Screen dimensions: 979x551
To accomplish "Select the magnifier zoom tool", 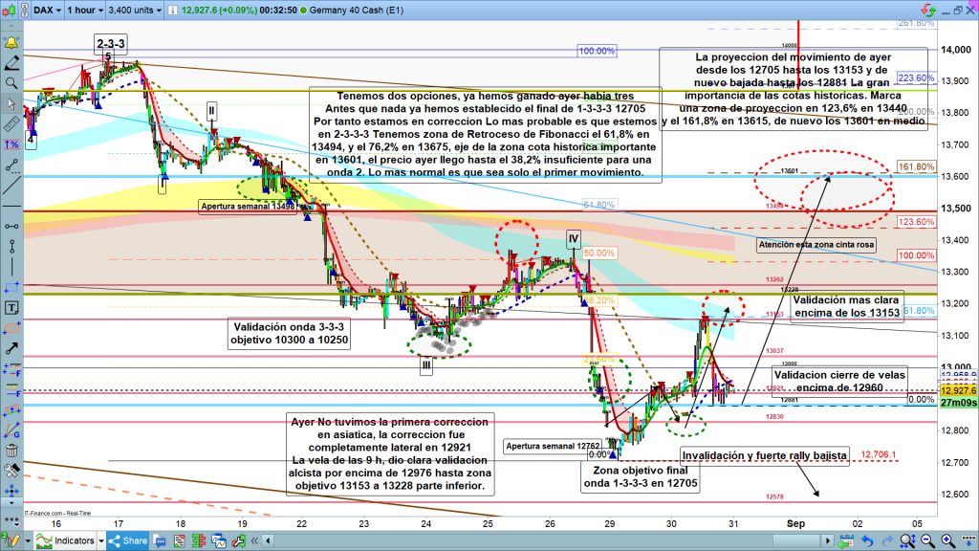I will (x=11, y=83).
